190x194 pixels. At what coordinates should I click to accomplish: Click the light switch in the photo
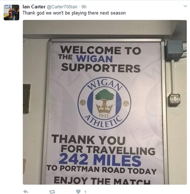click(174, 100)
